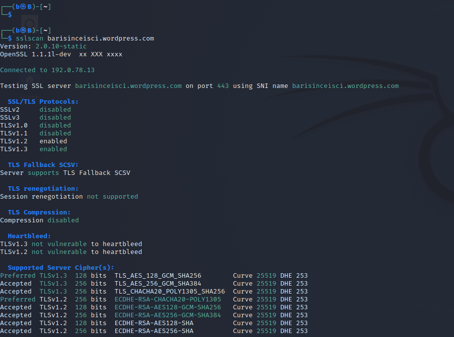Click the Version 2.0.10-static text
This screenshot has width=454, height=337.
click(x=61, y=46)
